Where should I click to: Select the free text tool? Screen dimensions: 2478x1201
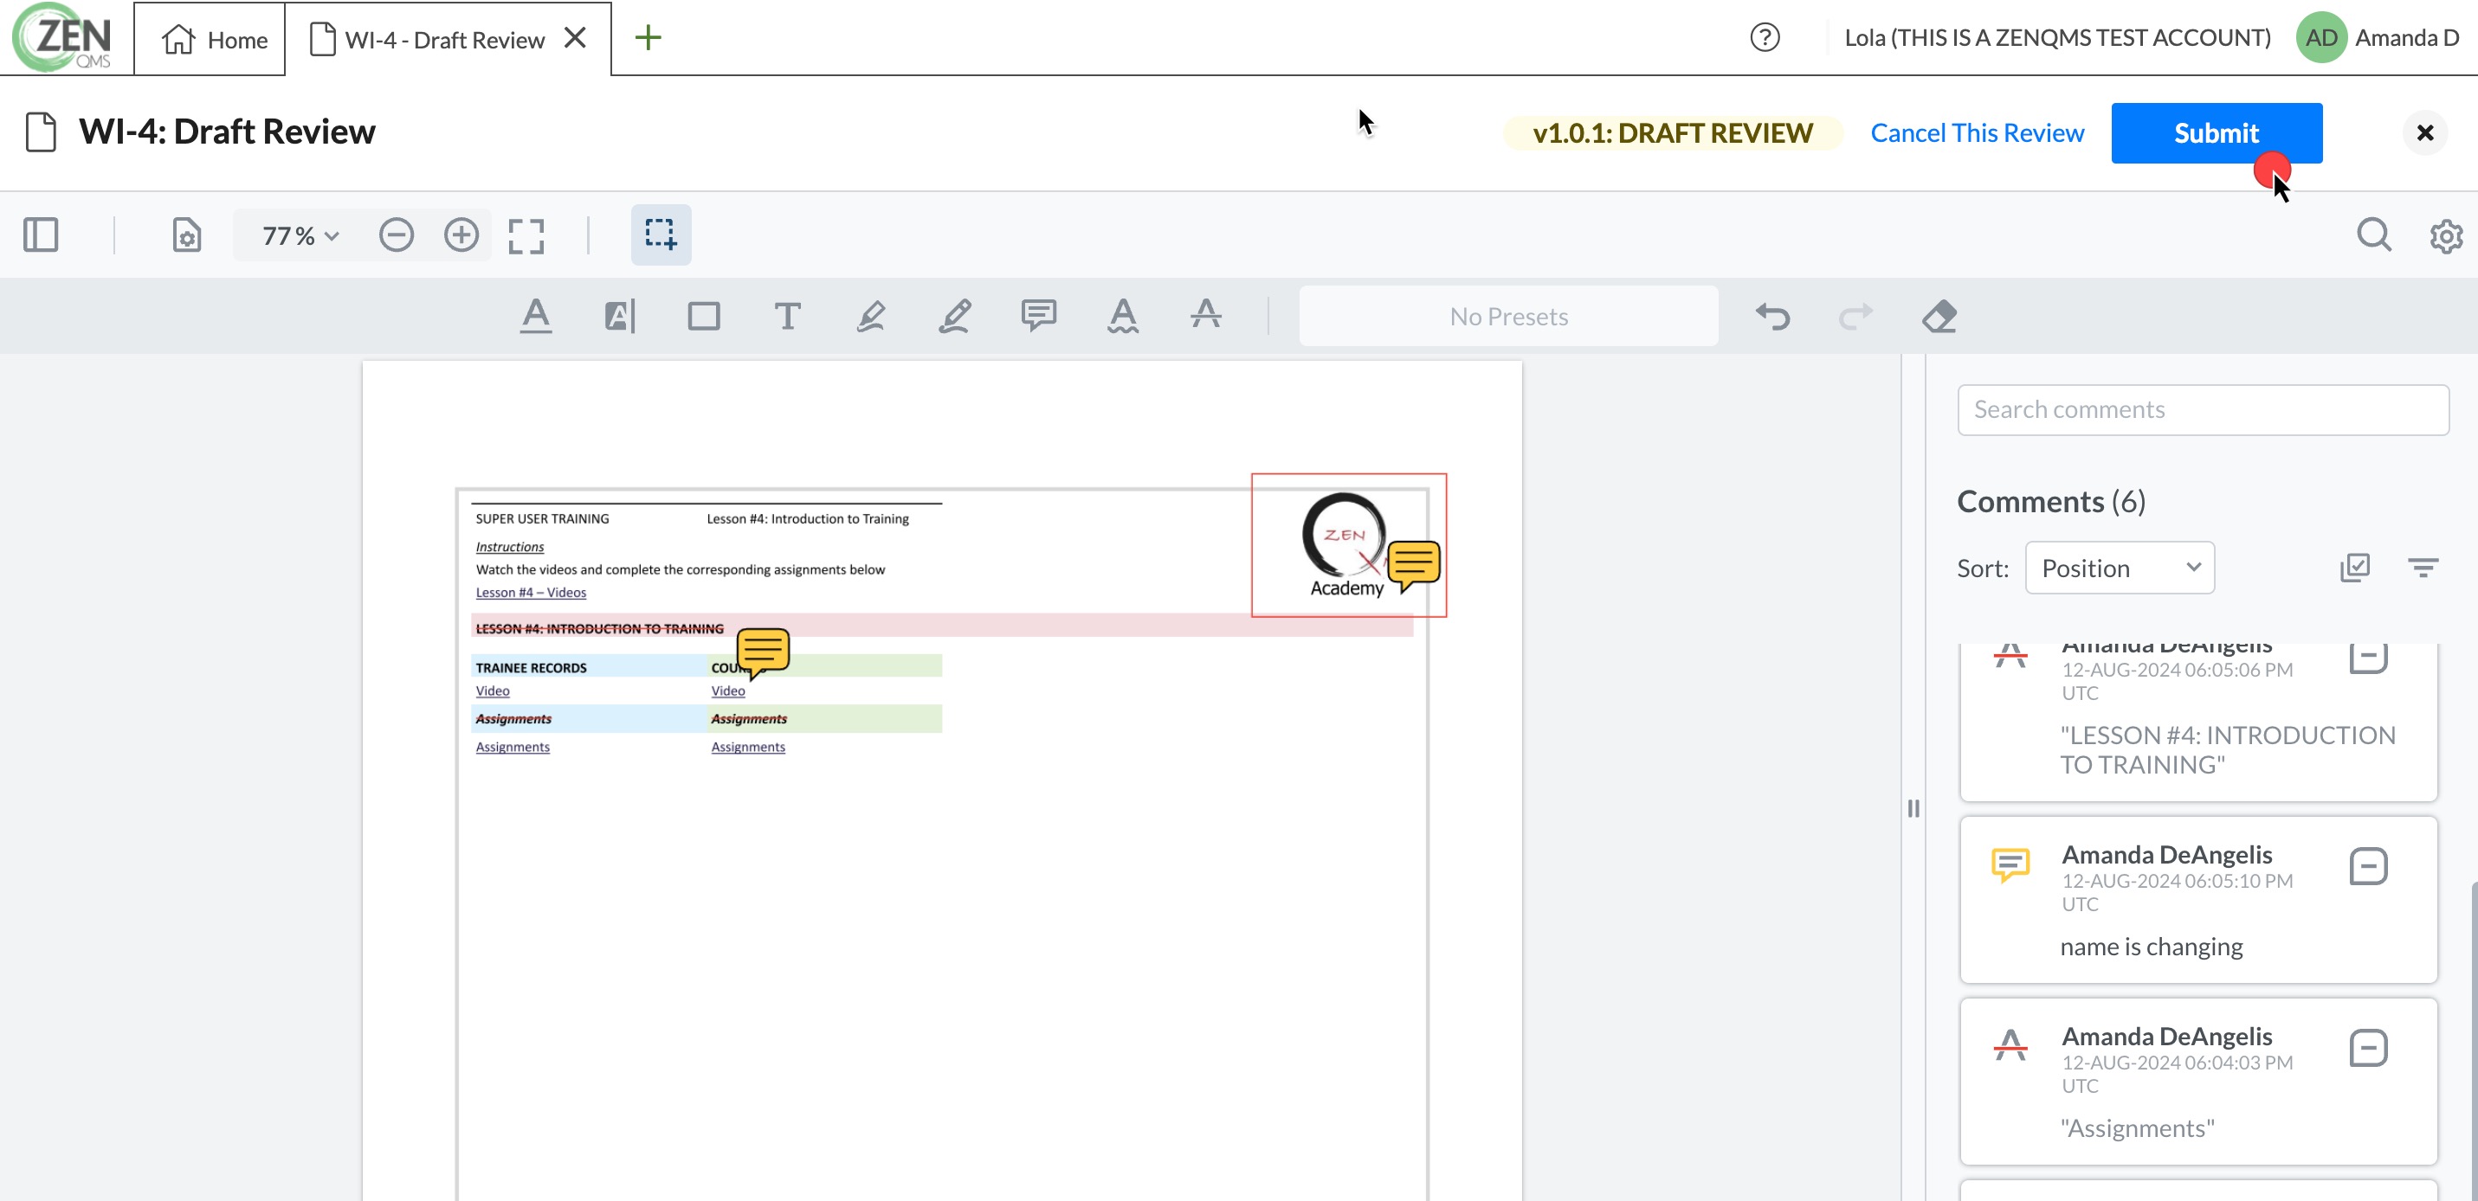click(787, 317)
